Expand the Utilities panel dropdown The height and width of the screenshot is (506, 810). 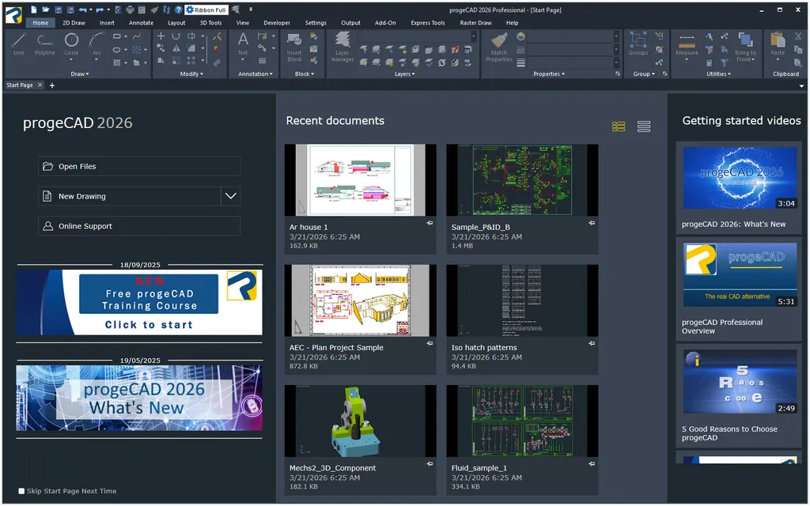pyautogui.click(x=718, y=74)
